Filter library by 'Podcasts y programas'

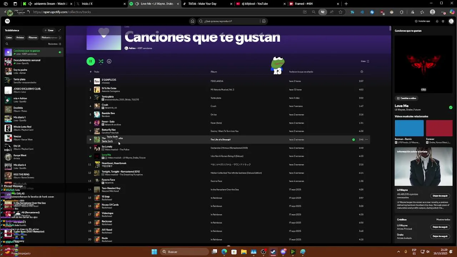tap(49, 37)
